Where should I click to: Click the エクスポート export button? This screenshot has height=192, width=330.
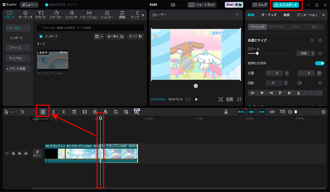(x=286, y=5)
